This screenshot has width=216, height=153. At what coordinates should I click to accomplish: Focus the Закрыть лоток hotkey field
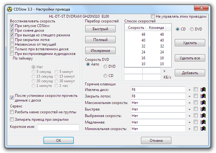(158, 96)
